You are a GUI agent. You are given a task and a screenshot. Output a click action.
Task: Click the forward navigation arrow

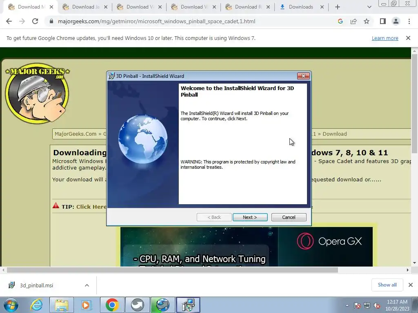click(x=22, y=21)
